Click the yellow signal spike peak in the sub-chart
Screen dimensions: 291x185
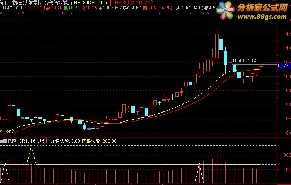pyautogui.click(x=32, y=146)
